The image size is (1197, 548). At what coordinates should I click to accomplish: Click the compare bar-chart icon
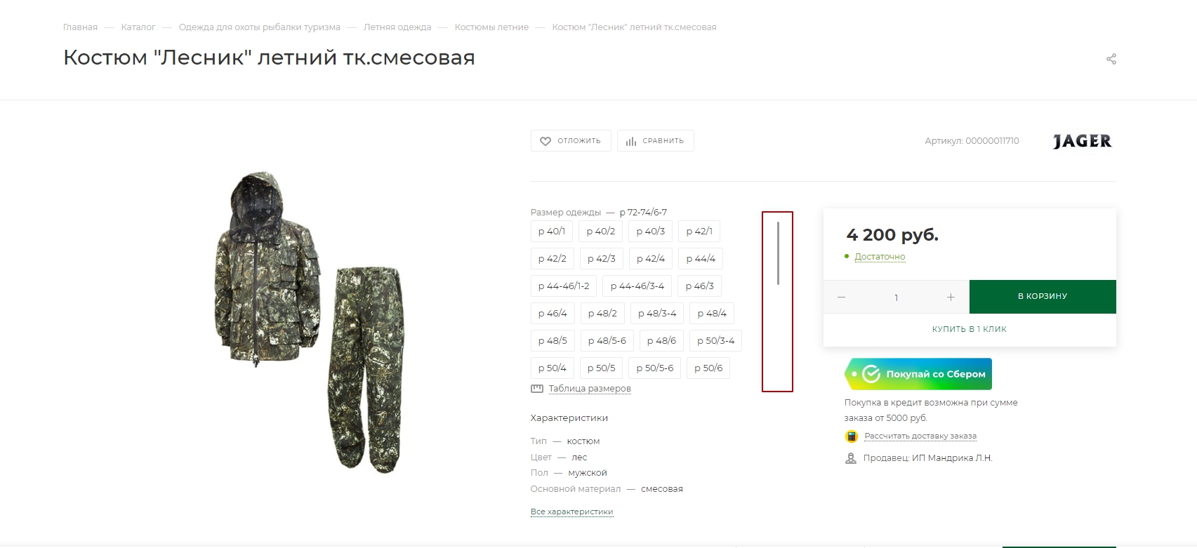tap(631, 141)
